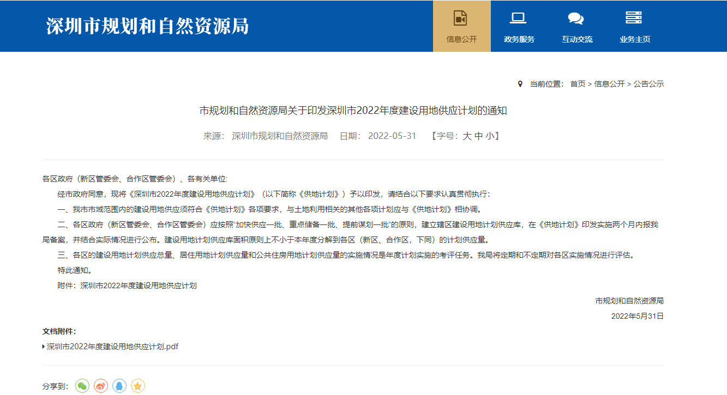The width and height of the screenshot is (727, 395).
Task: Click the location pin icon beside 当前位置
Action: 520,84
